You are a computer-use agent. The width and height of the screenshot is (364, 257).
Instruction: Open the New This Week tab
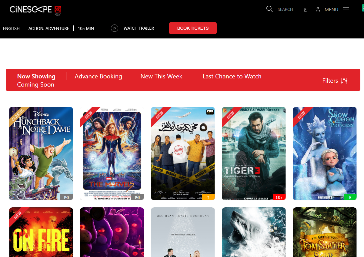click(x=161, y=76)
